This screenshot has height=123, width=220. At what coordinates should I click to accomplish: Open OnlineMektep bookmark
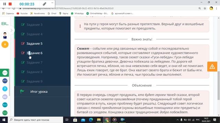97,14
